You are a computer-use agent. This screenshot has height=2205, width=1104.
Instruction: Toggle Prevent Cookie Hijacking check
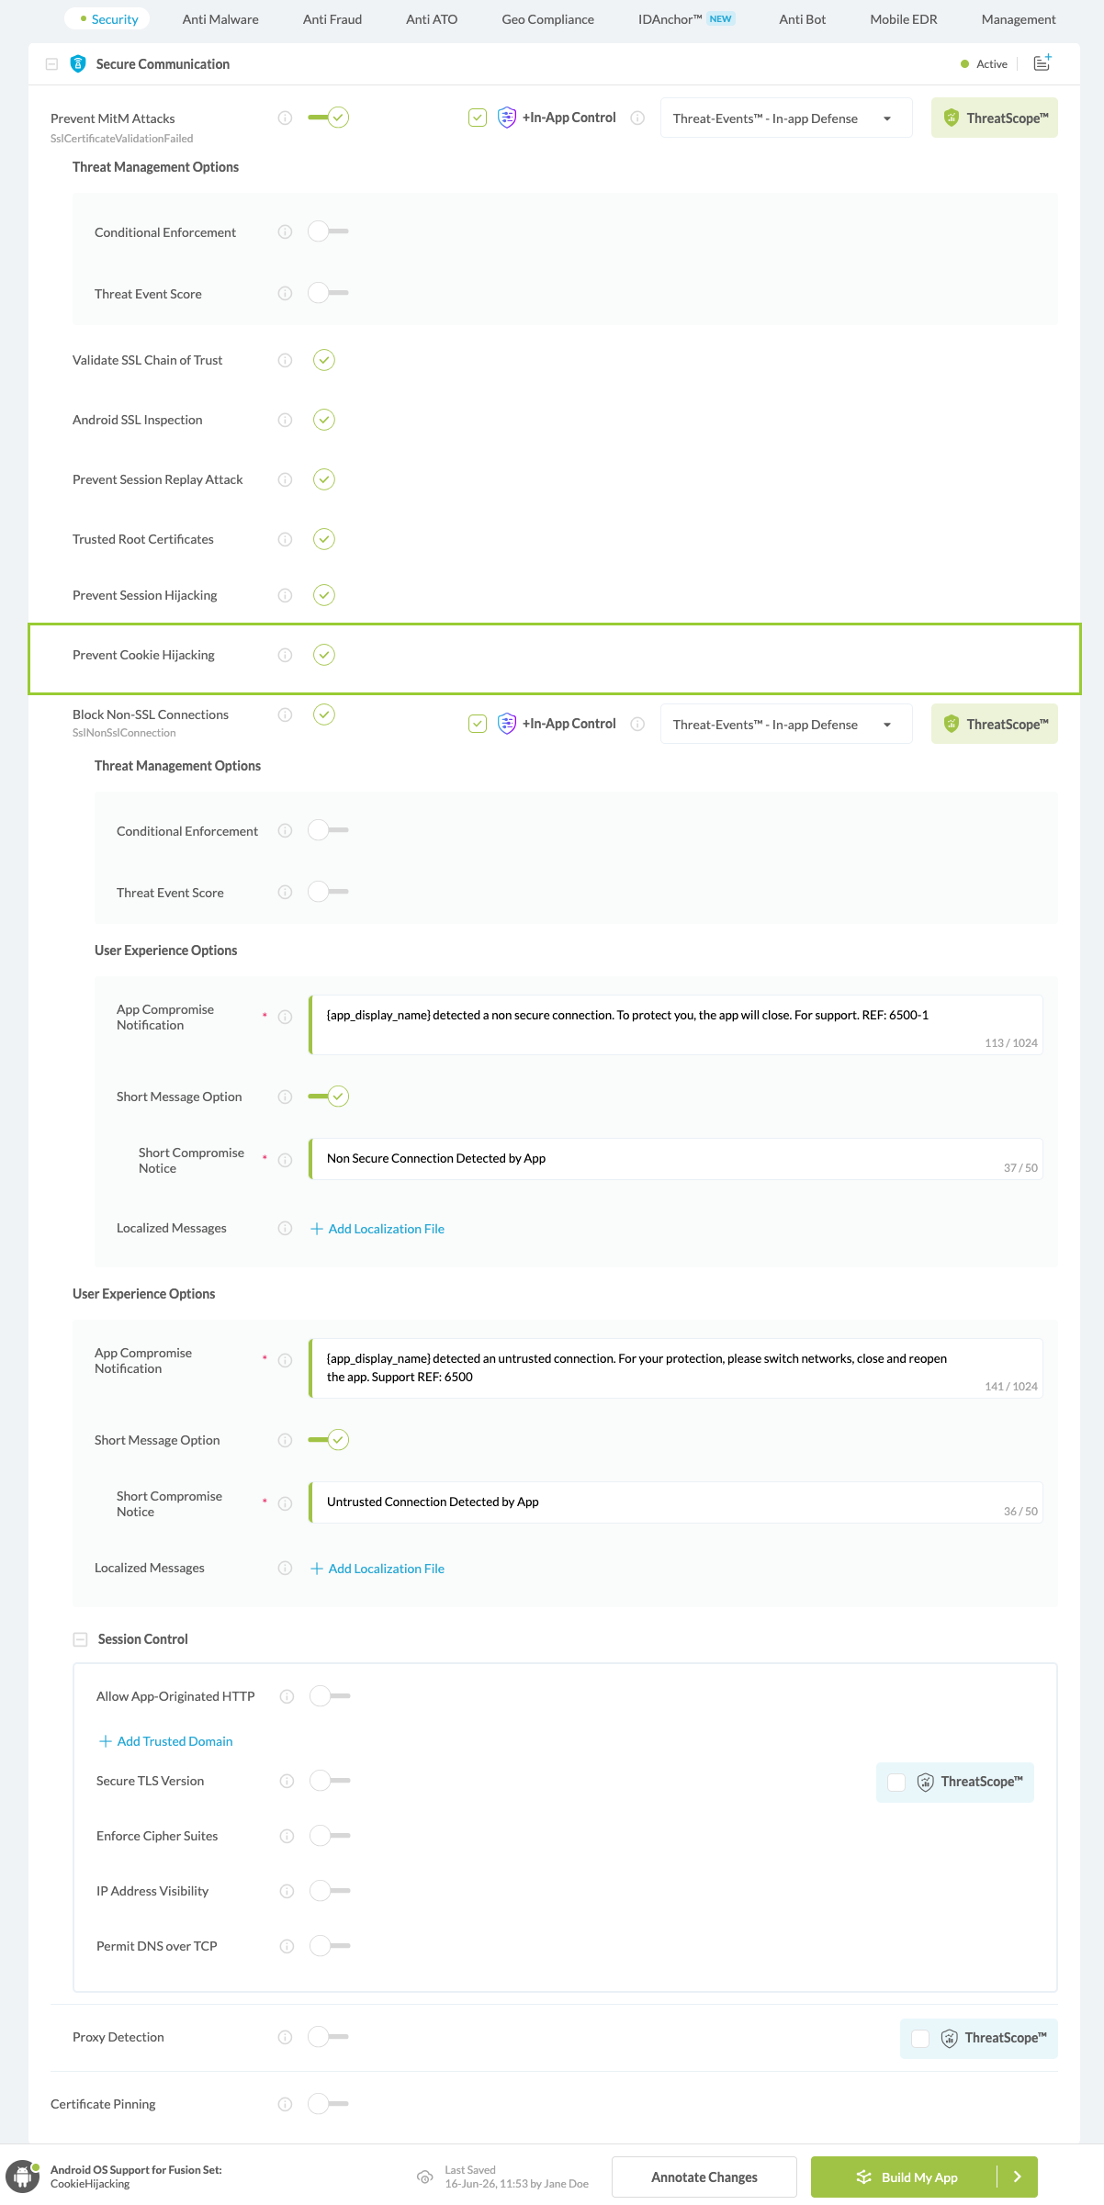(324, 655)
